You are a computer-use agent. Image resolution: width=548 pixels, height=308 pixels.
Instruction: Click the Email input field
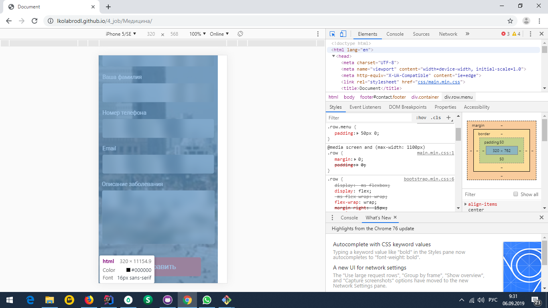pos(158,164)
